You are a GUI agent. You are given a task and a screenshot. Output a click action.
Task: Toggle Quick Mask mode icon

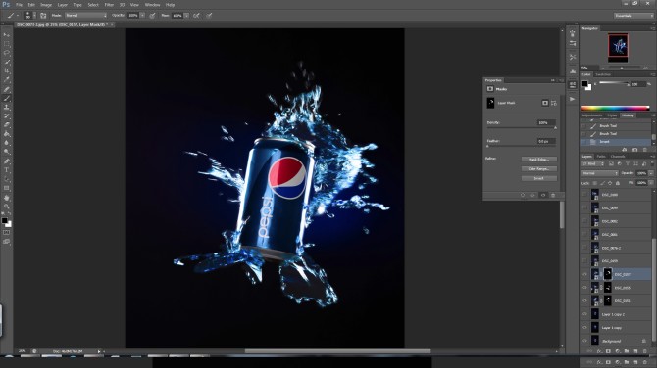[6, 233]
